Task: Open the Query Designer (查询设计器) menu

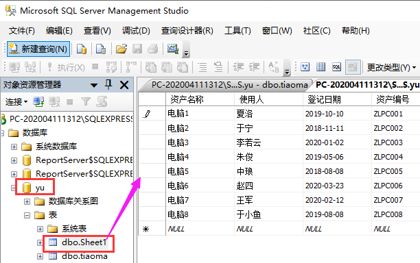Action: tap(187, 31)
